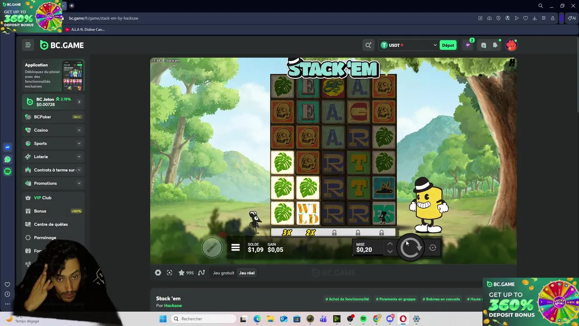The image size is (579, 326).
Task: Open a new browser tab
Action: [71, 6]
